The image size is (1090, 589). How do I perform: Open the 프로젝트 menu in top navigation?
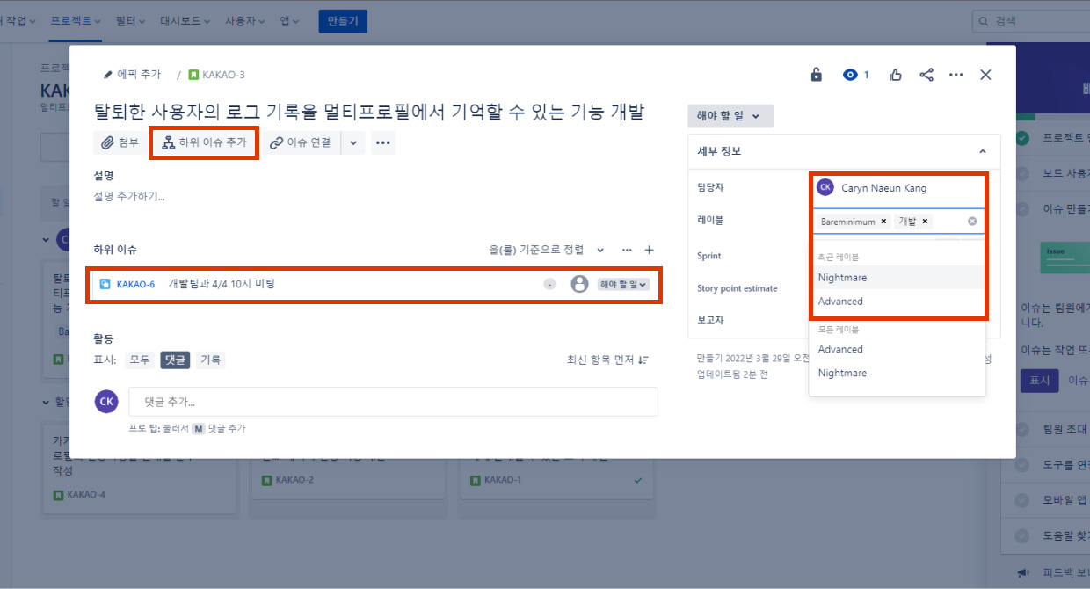(x=75, y=20)
